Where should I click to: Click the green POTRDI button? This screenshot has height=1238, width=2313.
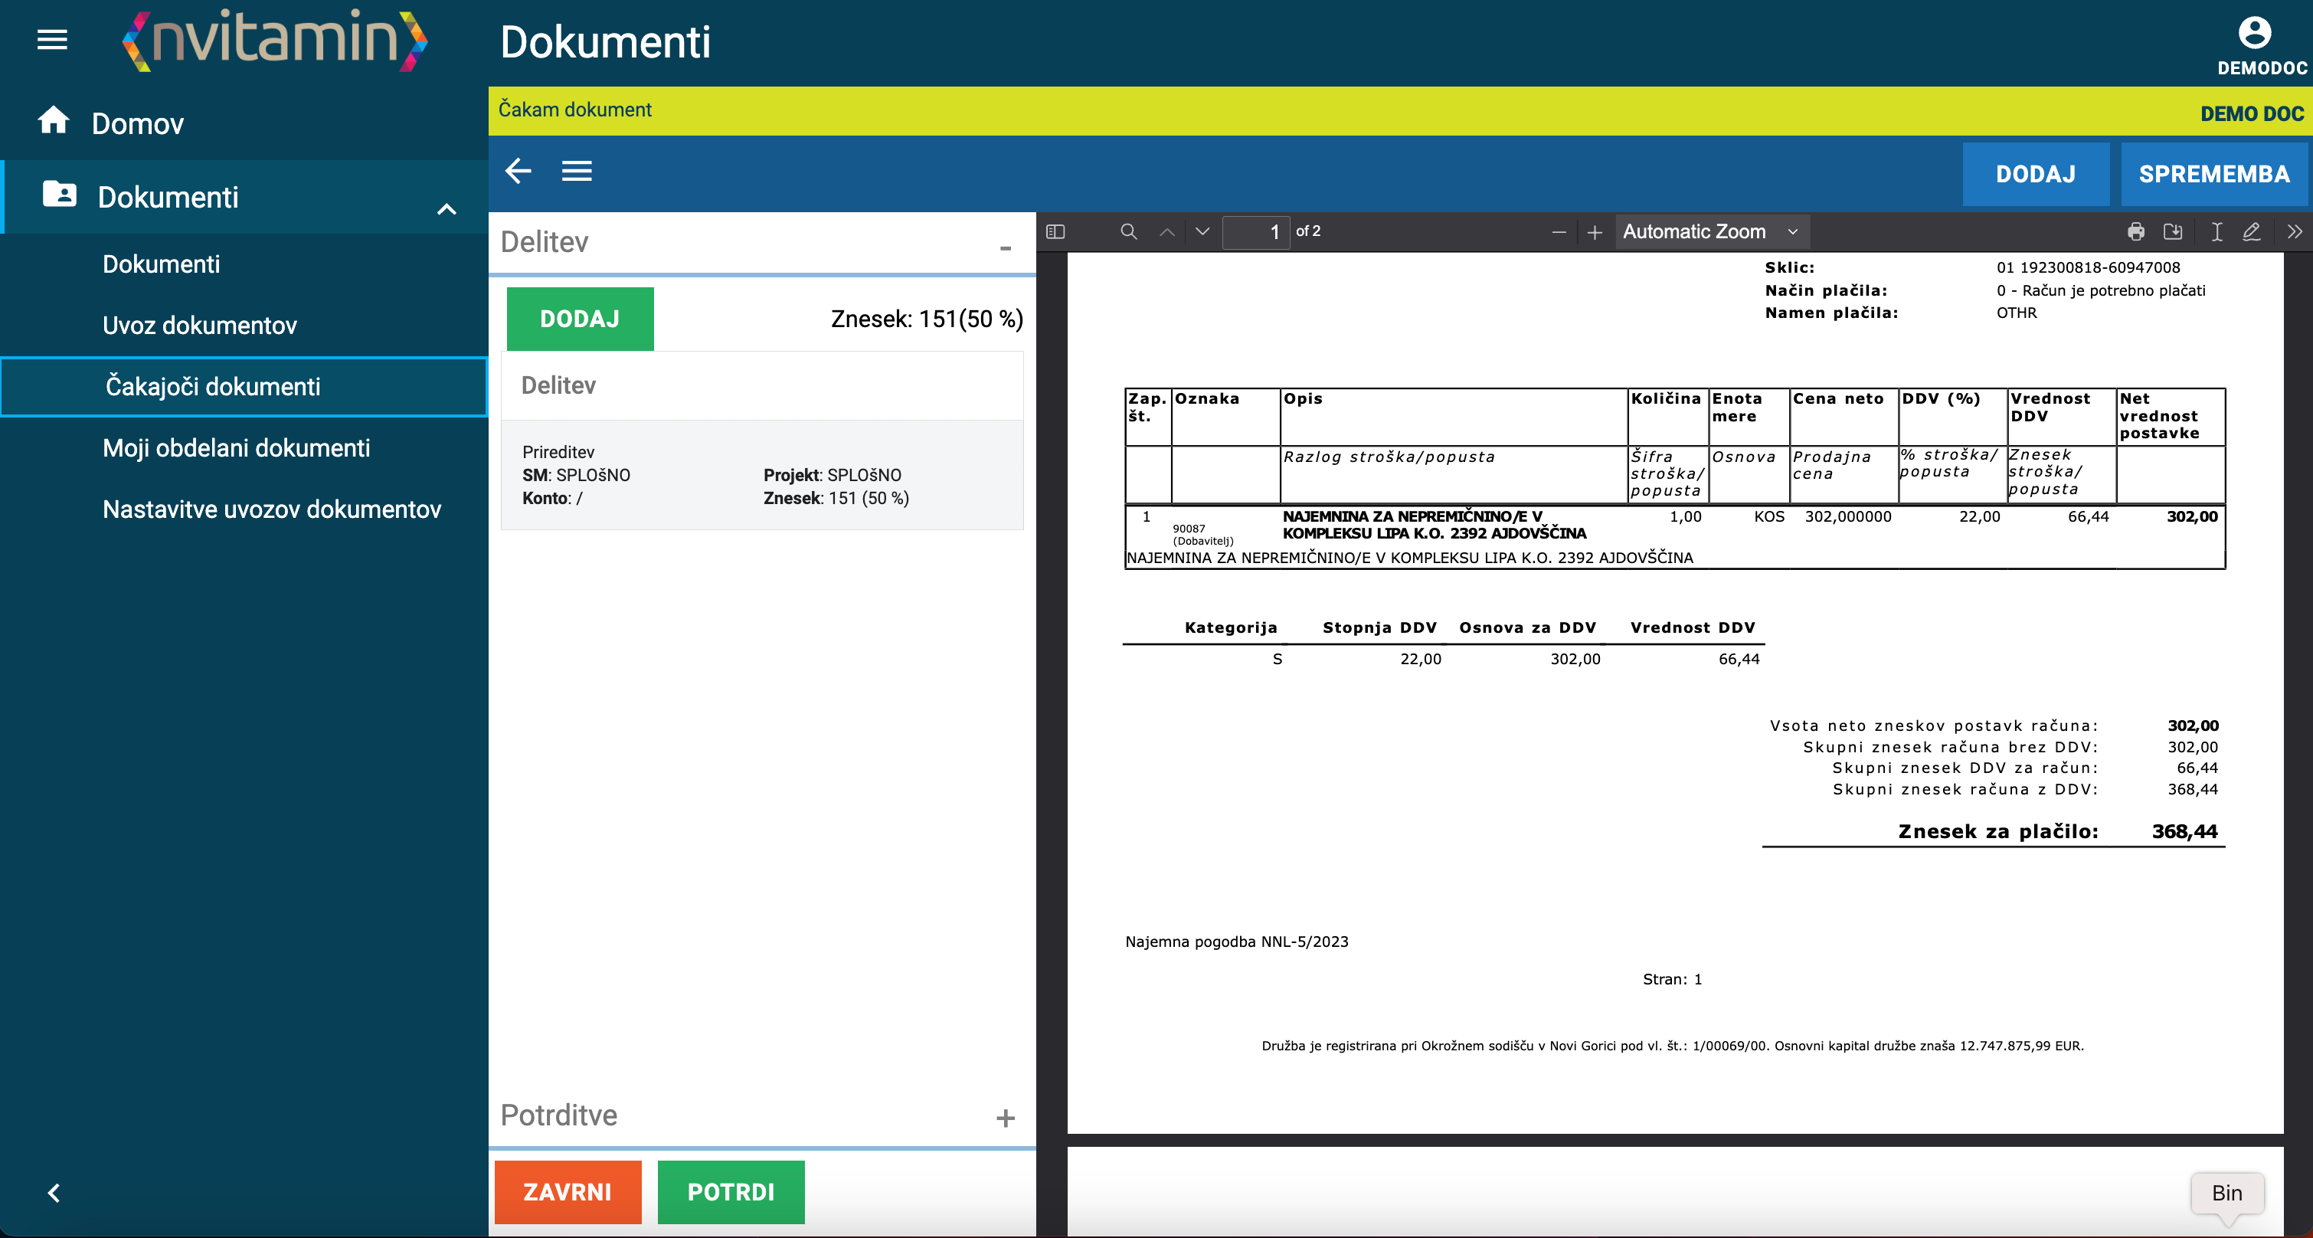(x=731, y=1191)
